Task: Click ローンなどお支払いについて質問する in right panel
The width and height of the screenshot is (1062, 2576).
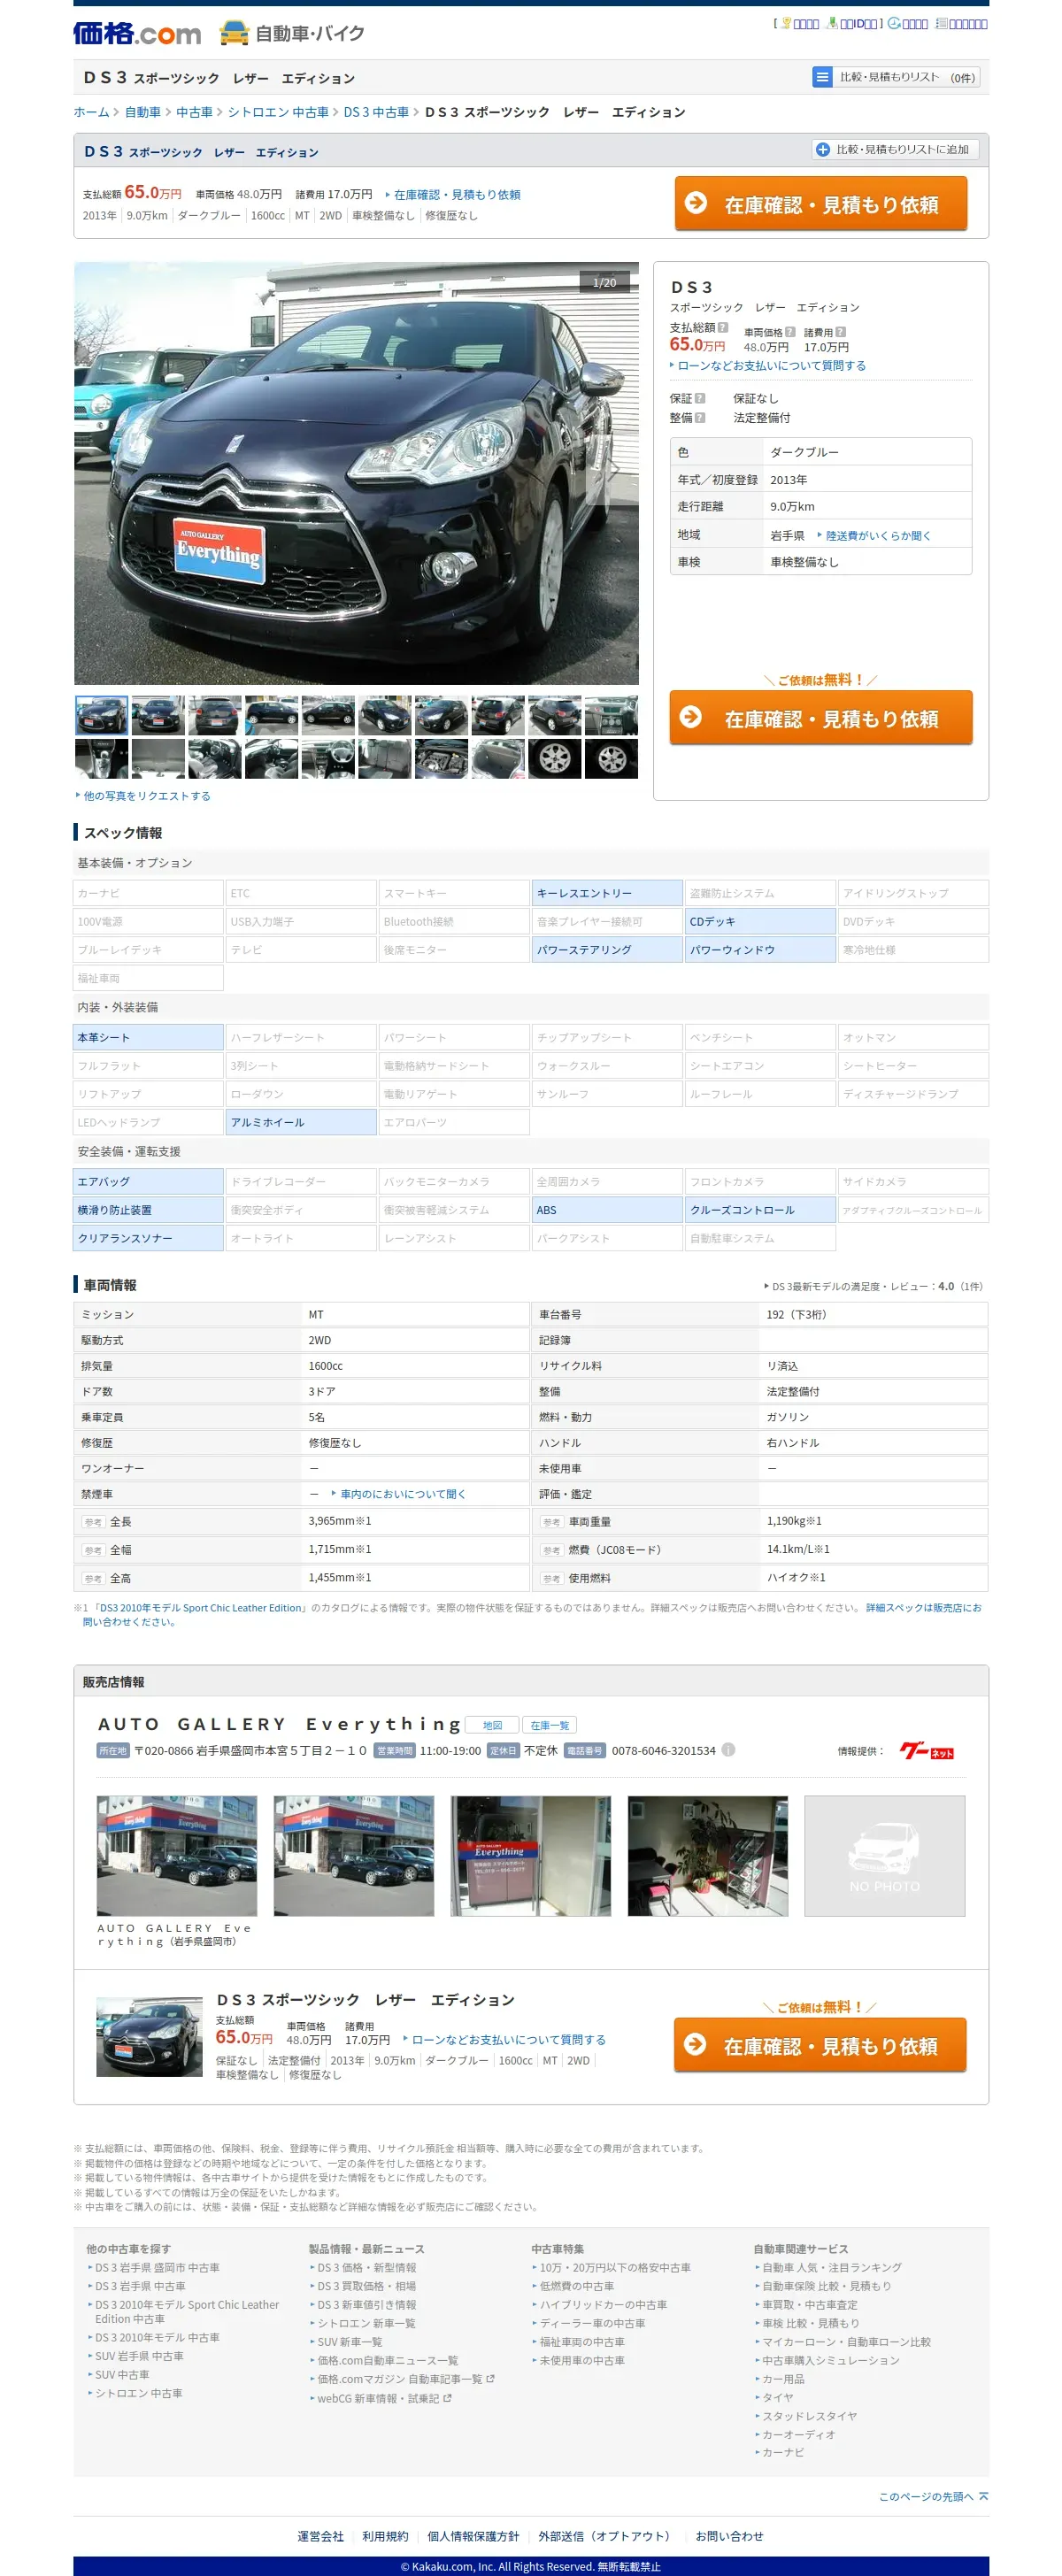Action: click(x=771, y=366)
